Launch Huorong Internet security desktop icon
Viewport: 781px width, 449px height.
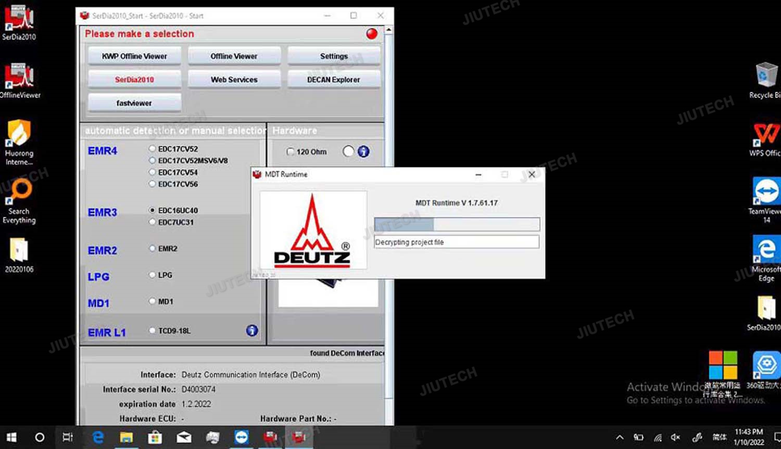point(19,142)
